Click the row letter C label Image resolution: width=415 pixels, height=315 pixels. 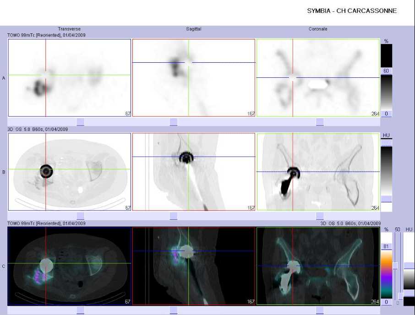pyautogui.click(x=4, y=266)
